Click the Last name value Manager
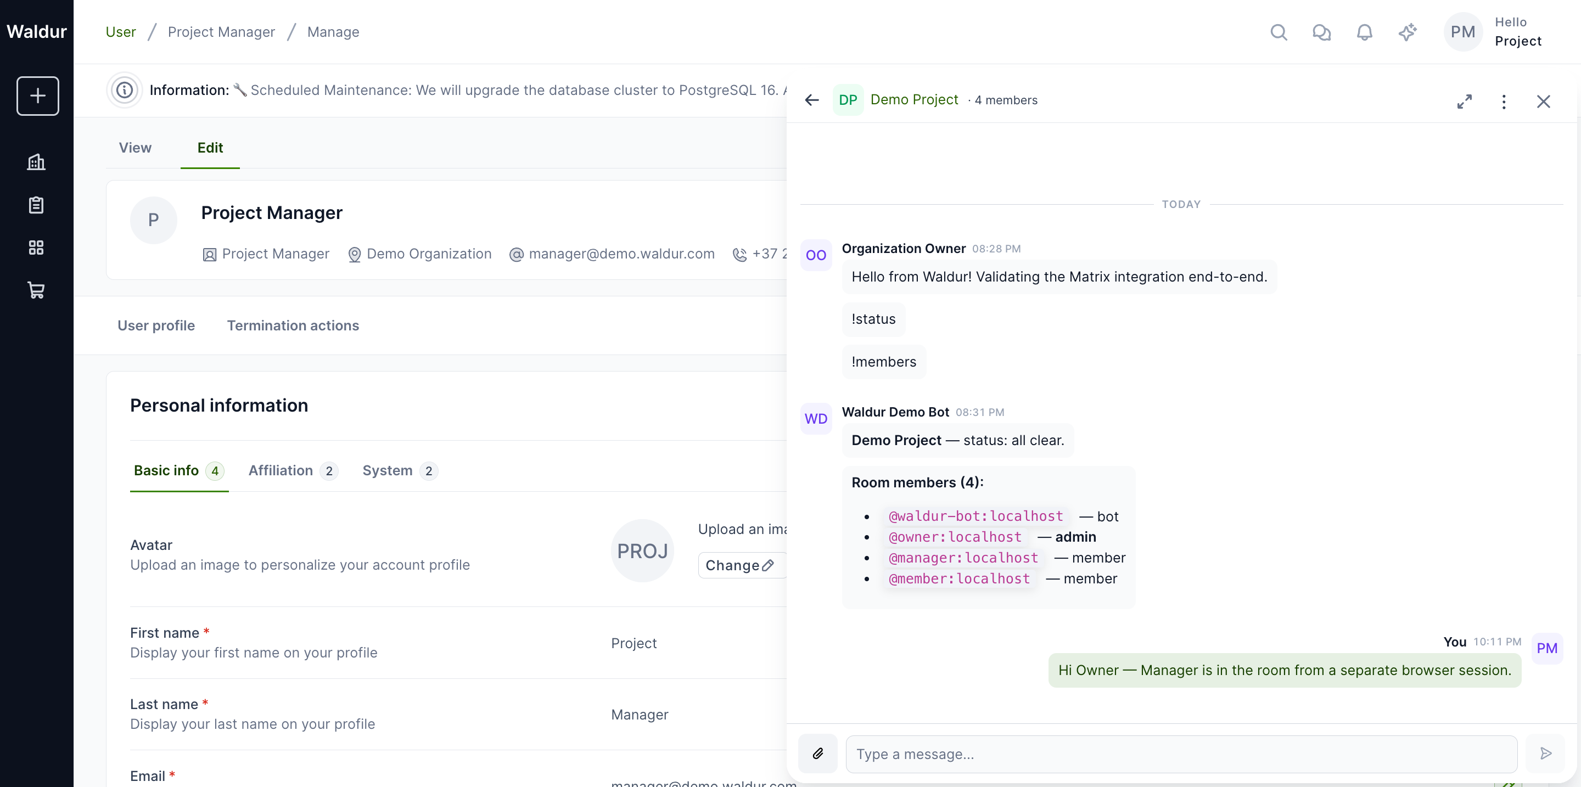Image resolution: width=1581 pixels, height=787 pixels. 640,714
